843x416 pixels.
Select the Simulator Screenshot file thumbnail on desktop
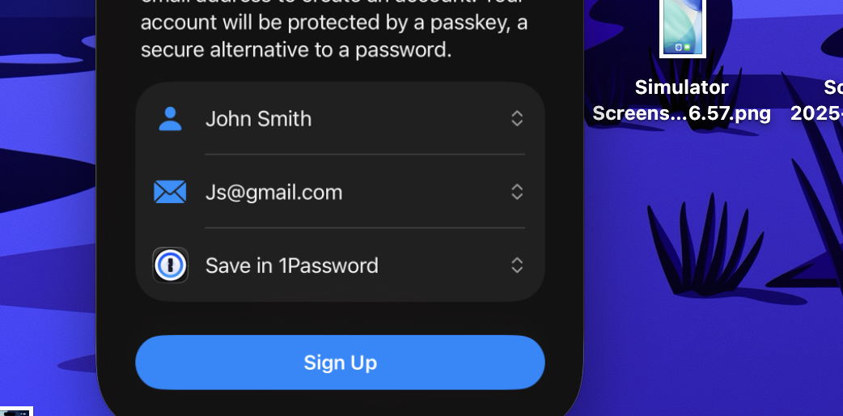click(682, 28)
